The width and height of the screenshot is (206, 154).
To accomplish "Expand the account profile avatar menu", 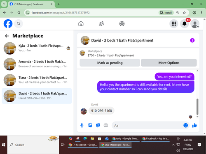I will tap(195, 24).
